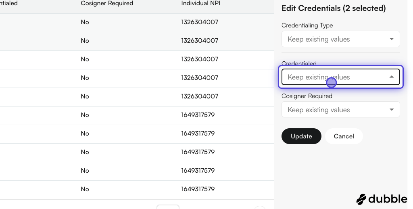The height and width of the screenshot is (209, 413).
Task: Click the partially visible Credentialed column header
Action: [9, 3]
